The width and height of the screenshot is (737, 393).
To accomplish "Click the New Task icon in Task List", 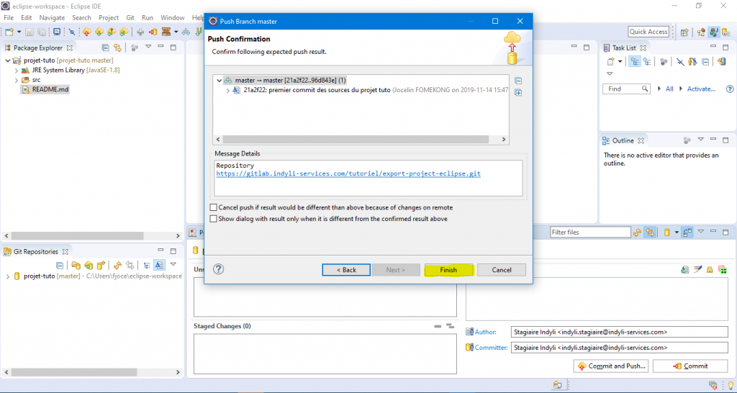I will 610,62.
